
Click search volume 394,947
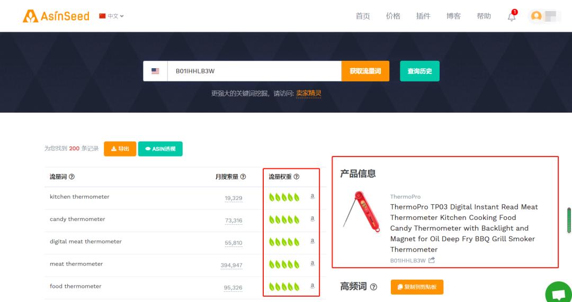pos(231,265)
